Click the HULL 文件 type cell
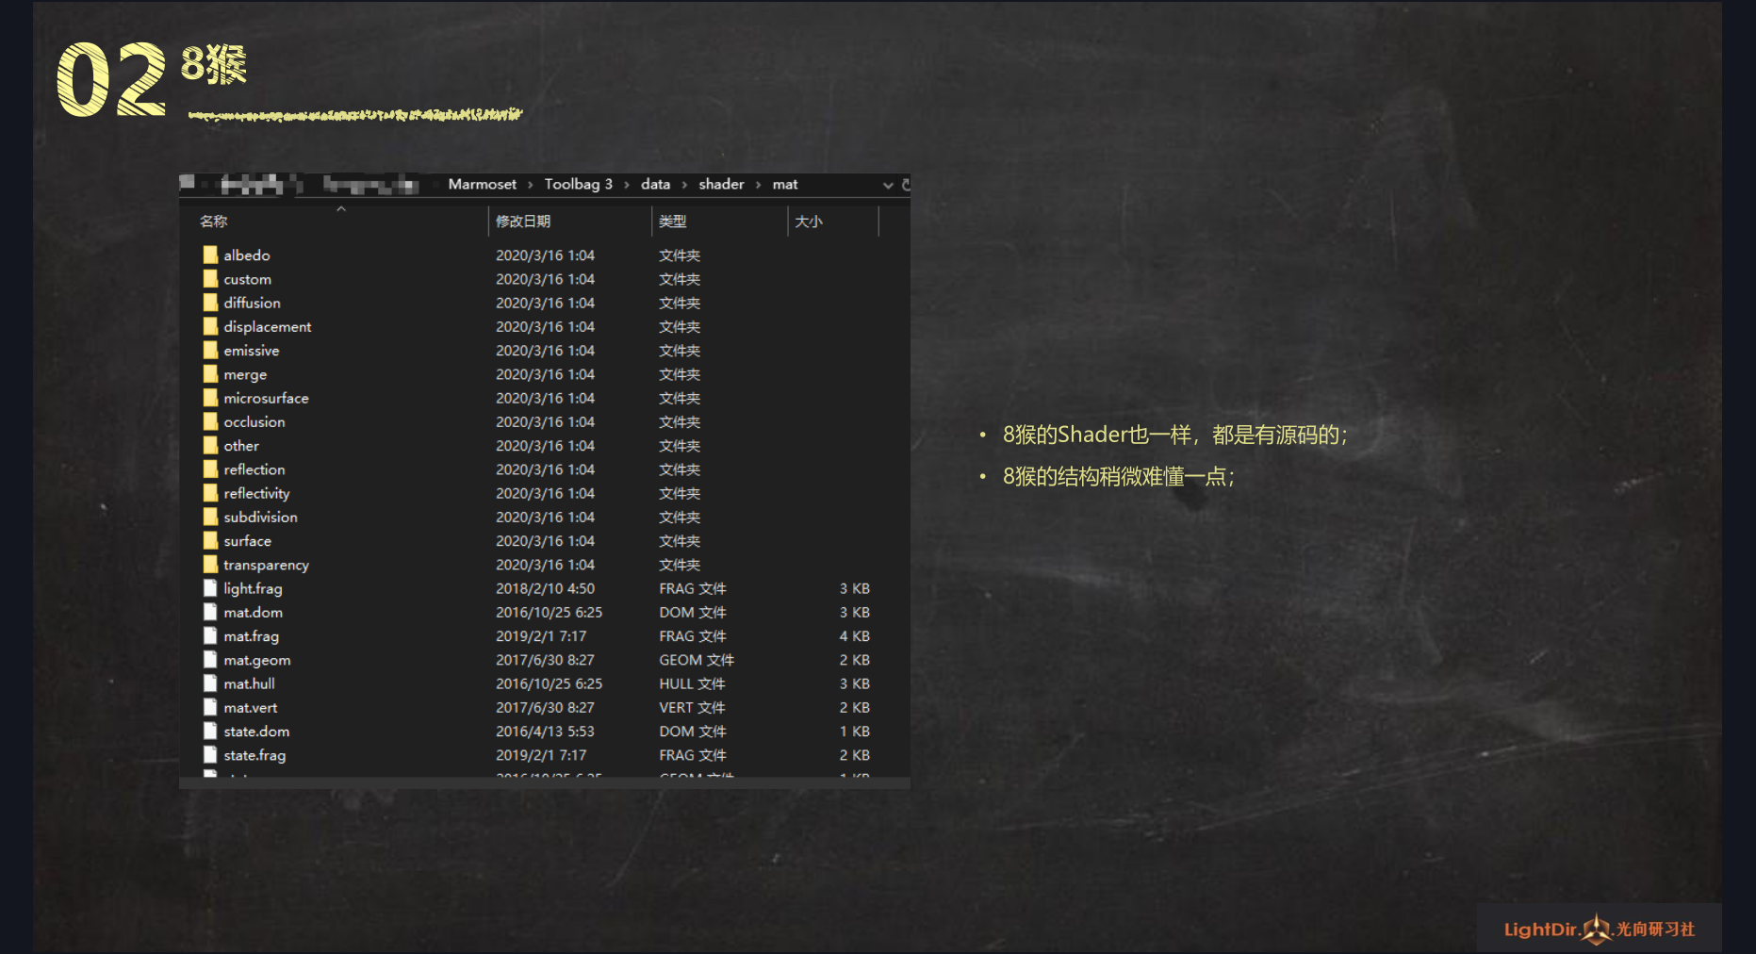Image resolution: width=1756 pixels, height=954 pixels. click(692, 683)
